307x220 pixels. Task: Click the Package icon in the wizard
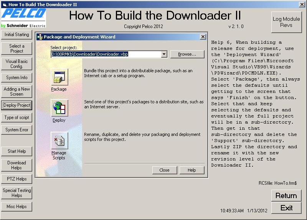pos(59,77)
